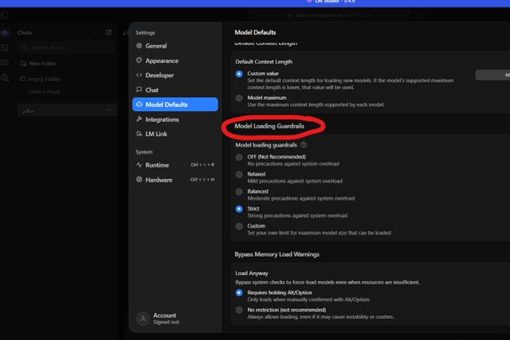Open the Runtime settings page
510x340 pixels.
point(156,165)
